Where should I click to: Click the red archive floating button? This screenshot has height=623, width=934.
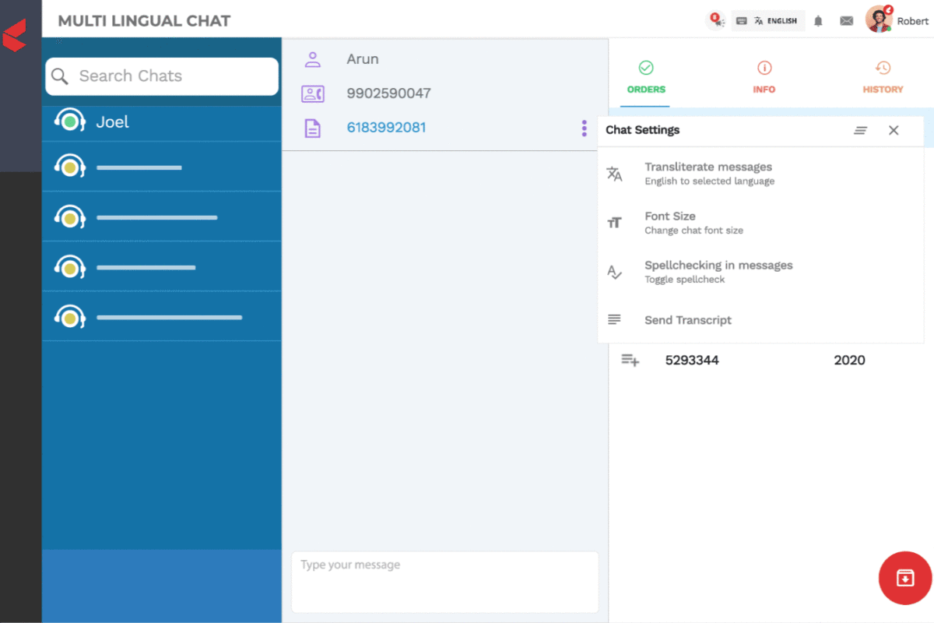click(905, 578)
